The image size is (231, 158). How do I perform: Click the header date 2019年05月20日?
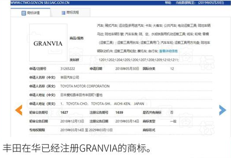click(211, 3)
